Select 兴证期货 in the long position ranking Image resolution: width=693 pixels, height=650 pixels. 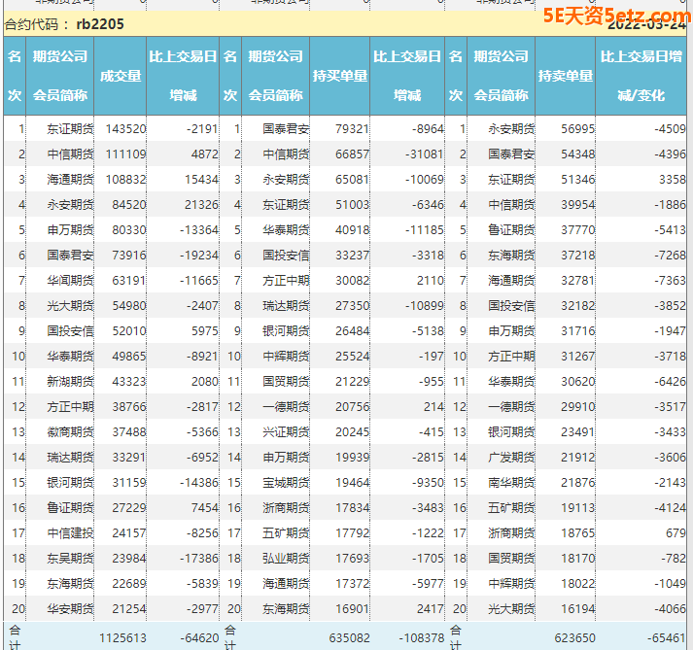tap(286, 431)
